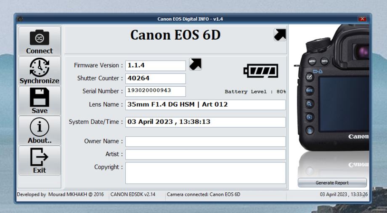Viewport: 387px width, 213px height.
Task: Click window title 'Canon EOS Digital INFO - v1.4'
Action: coord(190,19)
